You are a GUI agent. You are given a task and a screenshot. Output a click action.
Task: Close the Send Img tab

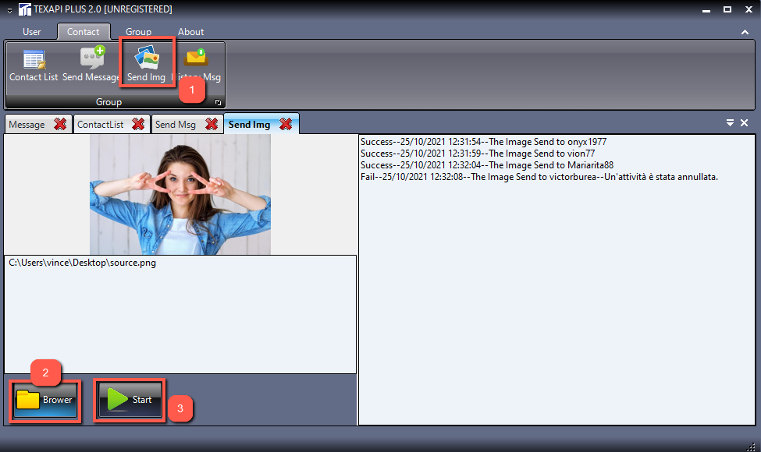[286, 125]
